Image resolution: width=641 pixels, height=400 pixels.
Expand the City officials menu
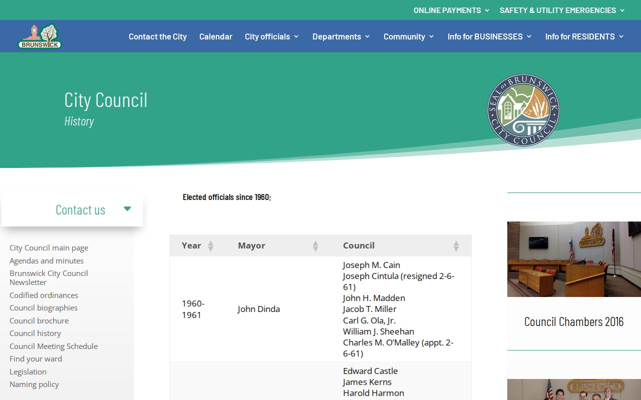pyautogui.click(x=272, y=36)
